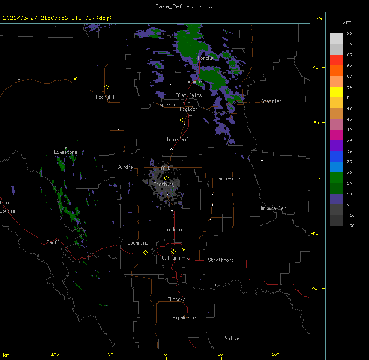369x360 pixels.
Task: Click the Sylvan label
Action: click(167, 105)
